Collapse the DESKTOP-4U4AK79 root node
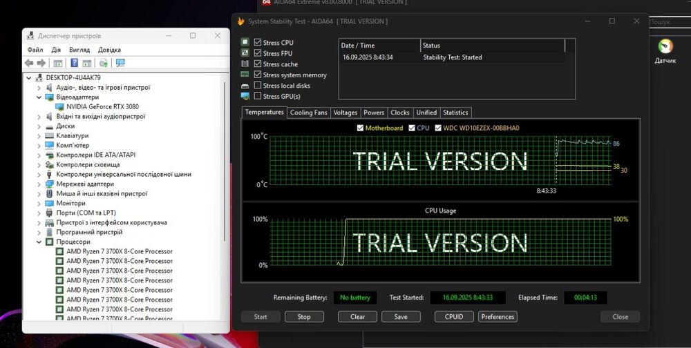This screenshot has width=691, height=348. (x=29, y=77)
